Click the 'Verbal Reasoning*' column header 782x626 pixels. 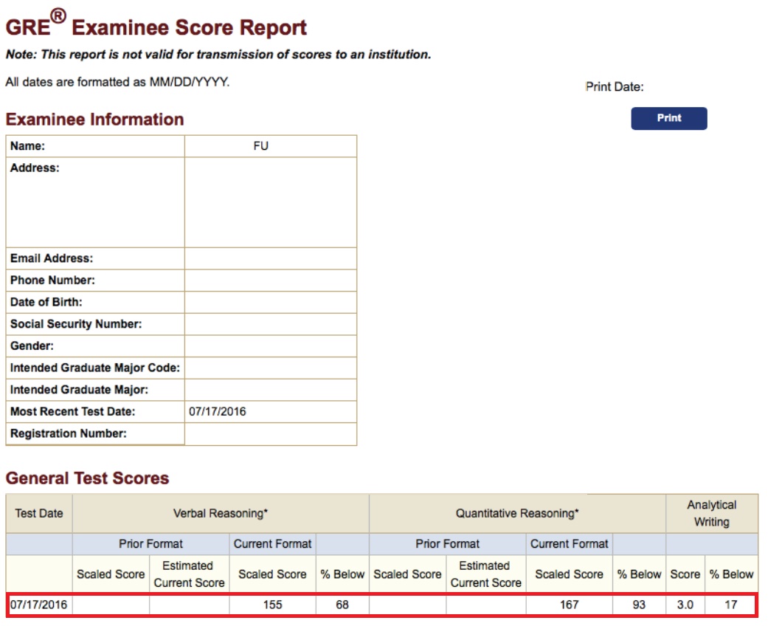(x=221, y=513)
